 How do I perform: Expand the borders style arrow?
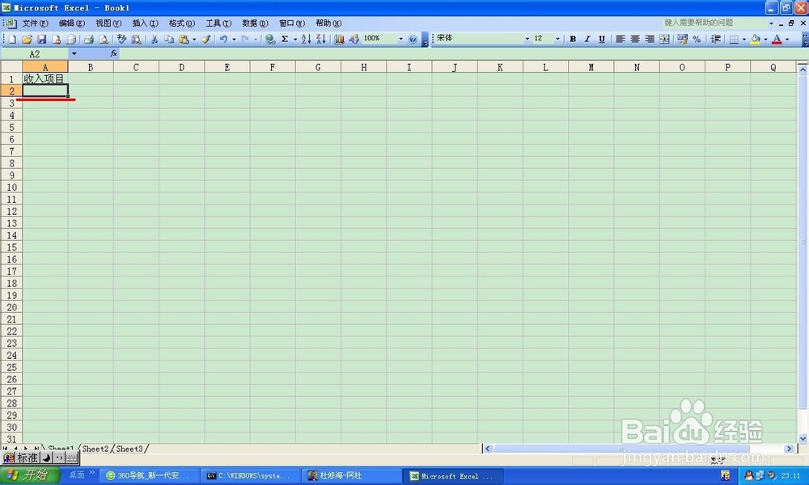[x=744, y=39]
